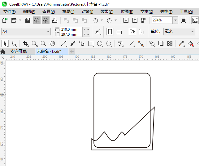Expand the zoom level dropdown

tap(175, 20)
